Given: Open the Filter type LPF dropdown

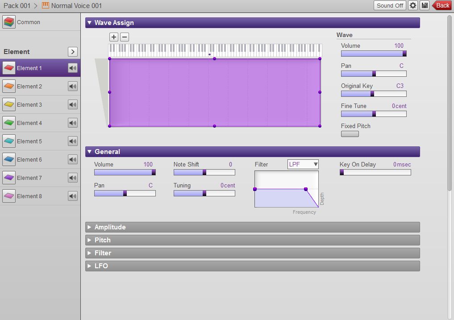Looking at the screenshot, I should 303,164.
